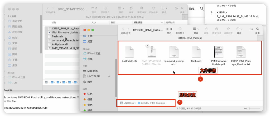Go back in BMC_X11AST2500 window
Image resolution: width=270 pixels, height=117 pixels.
pos(48,8)
